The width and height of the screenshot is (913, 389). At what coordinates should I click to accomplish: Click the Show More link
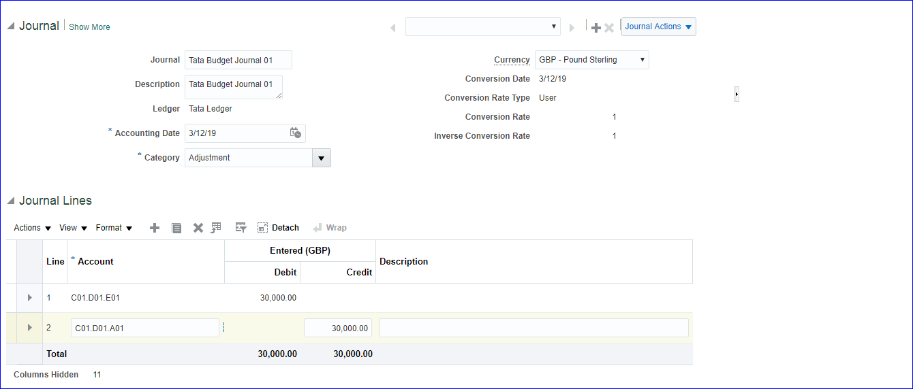[x=89, y=27]
